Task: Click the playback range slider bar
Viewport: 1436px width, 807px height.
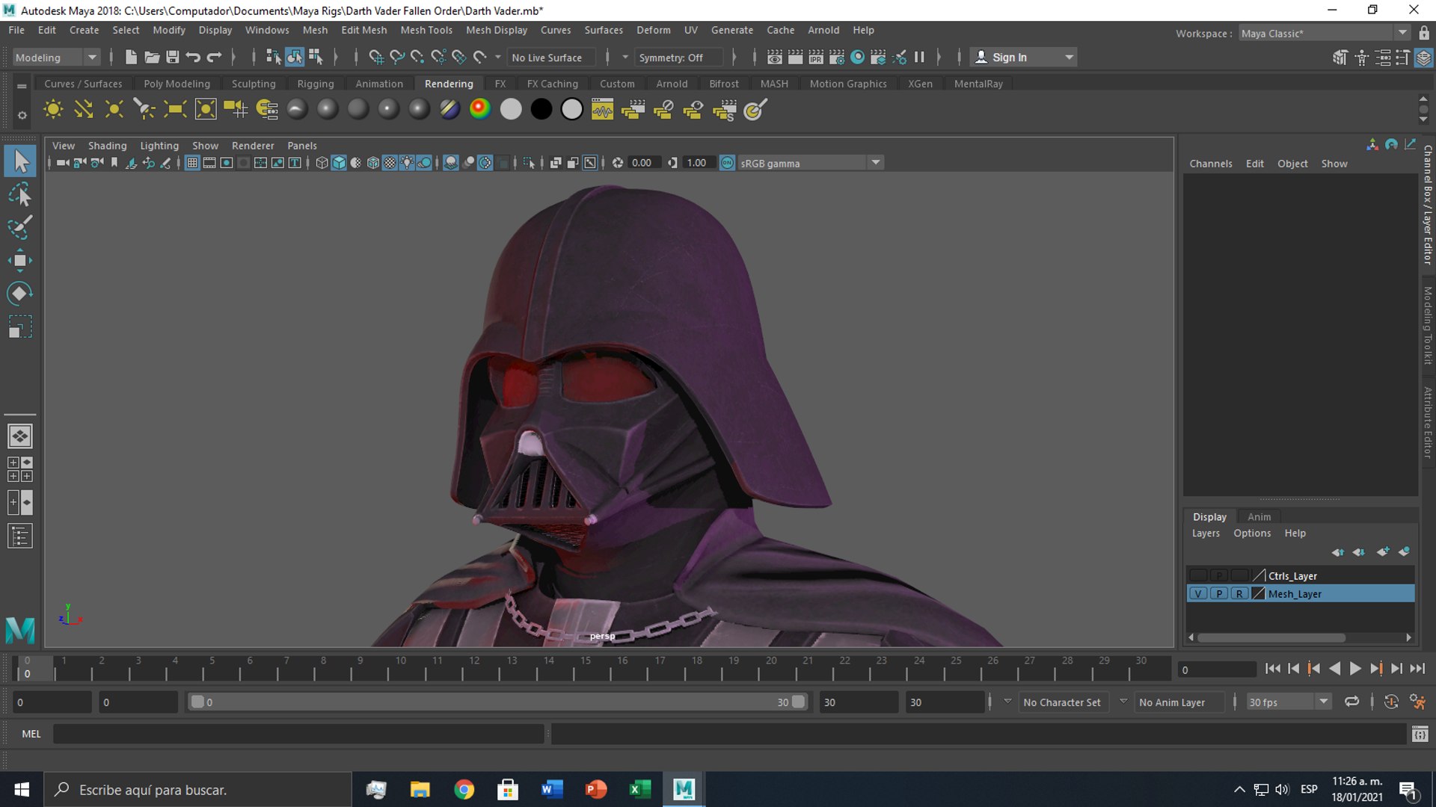Action: [x=497, y=702]
